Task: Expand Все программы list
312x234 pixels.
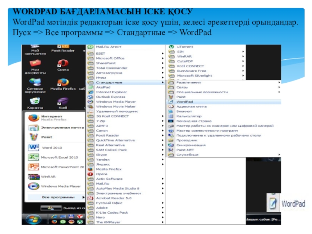Action: pyautogui.click(x=57, y=197)
